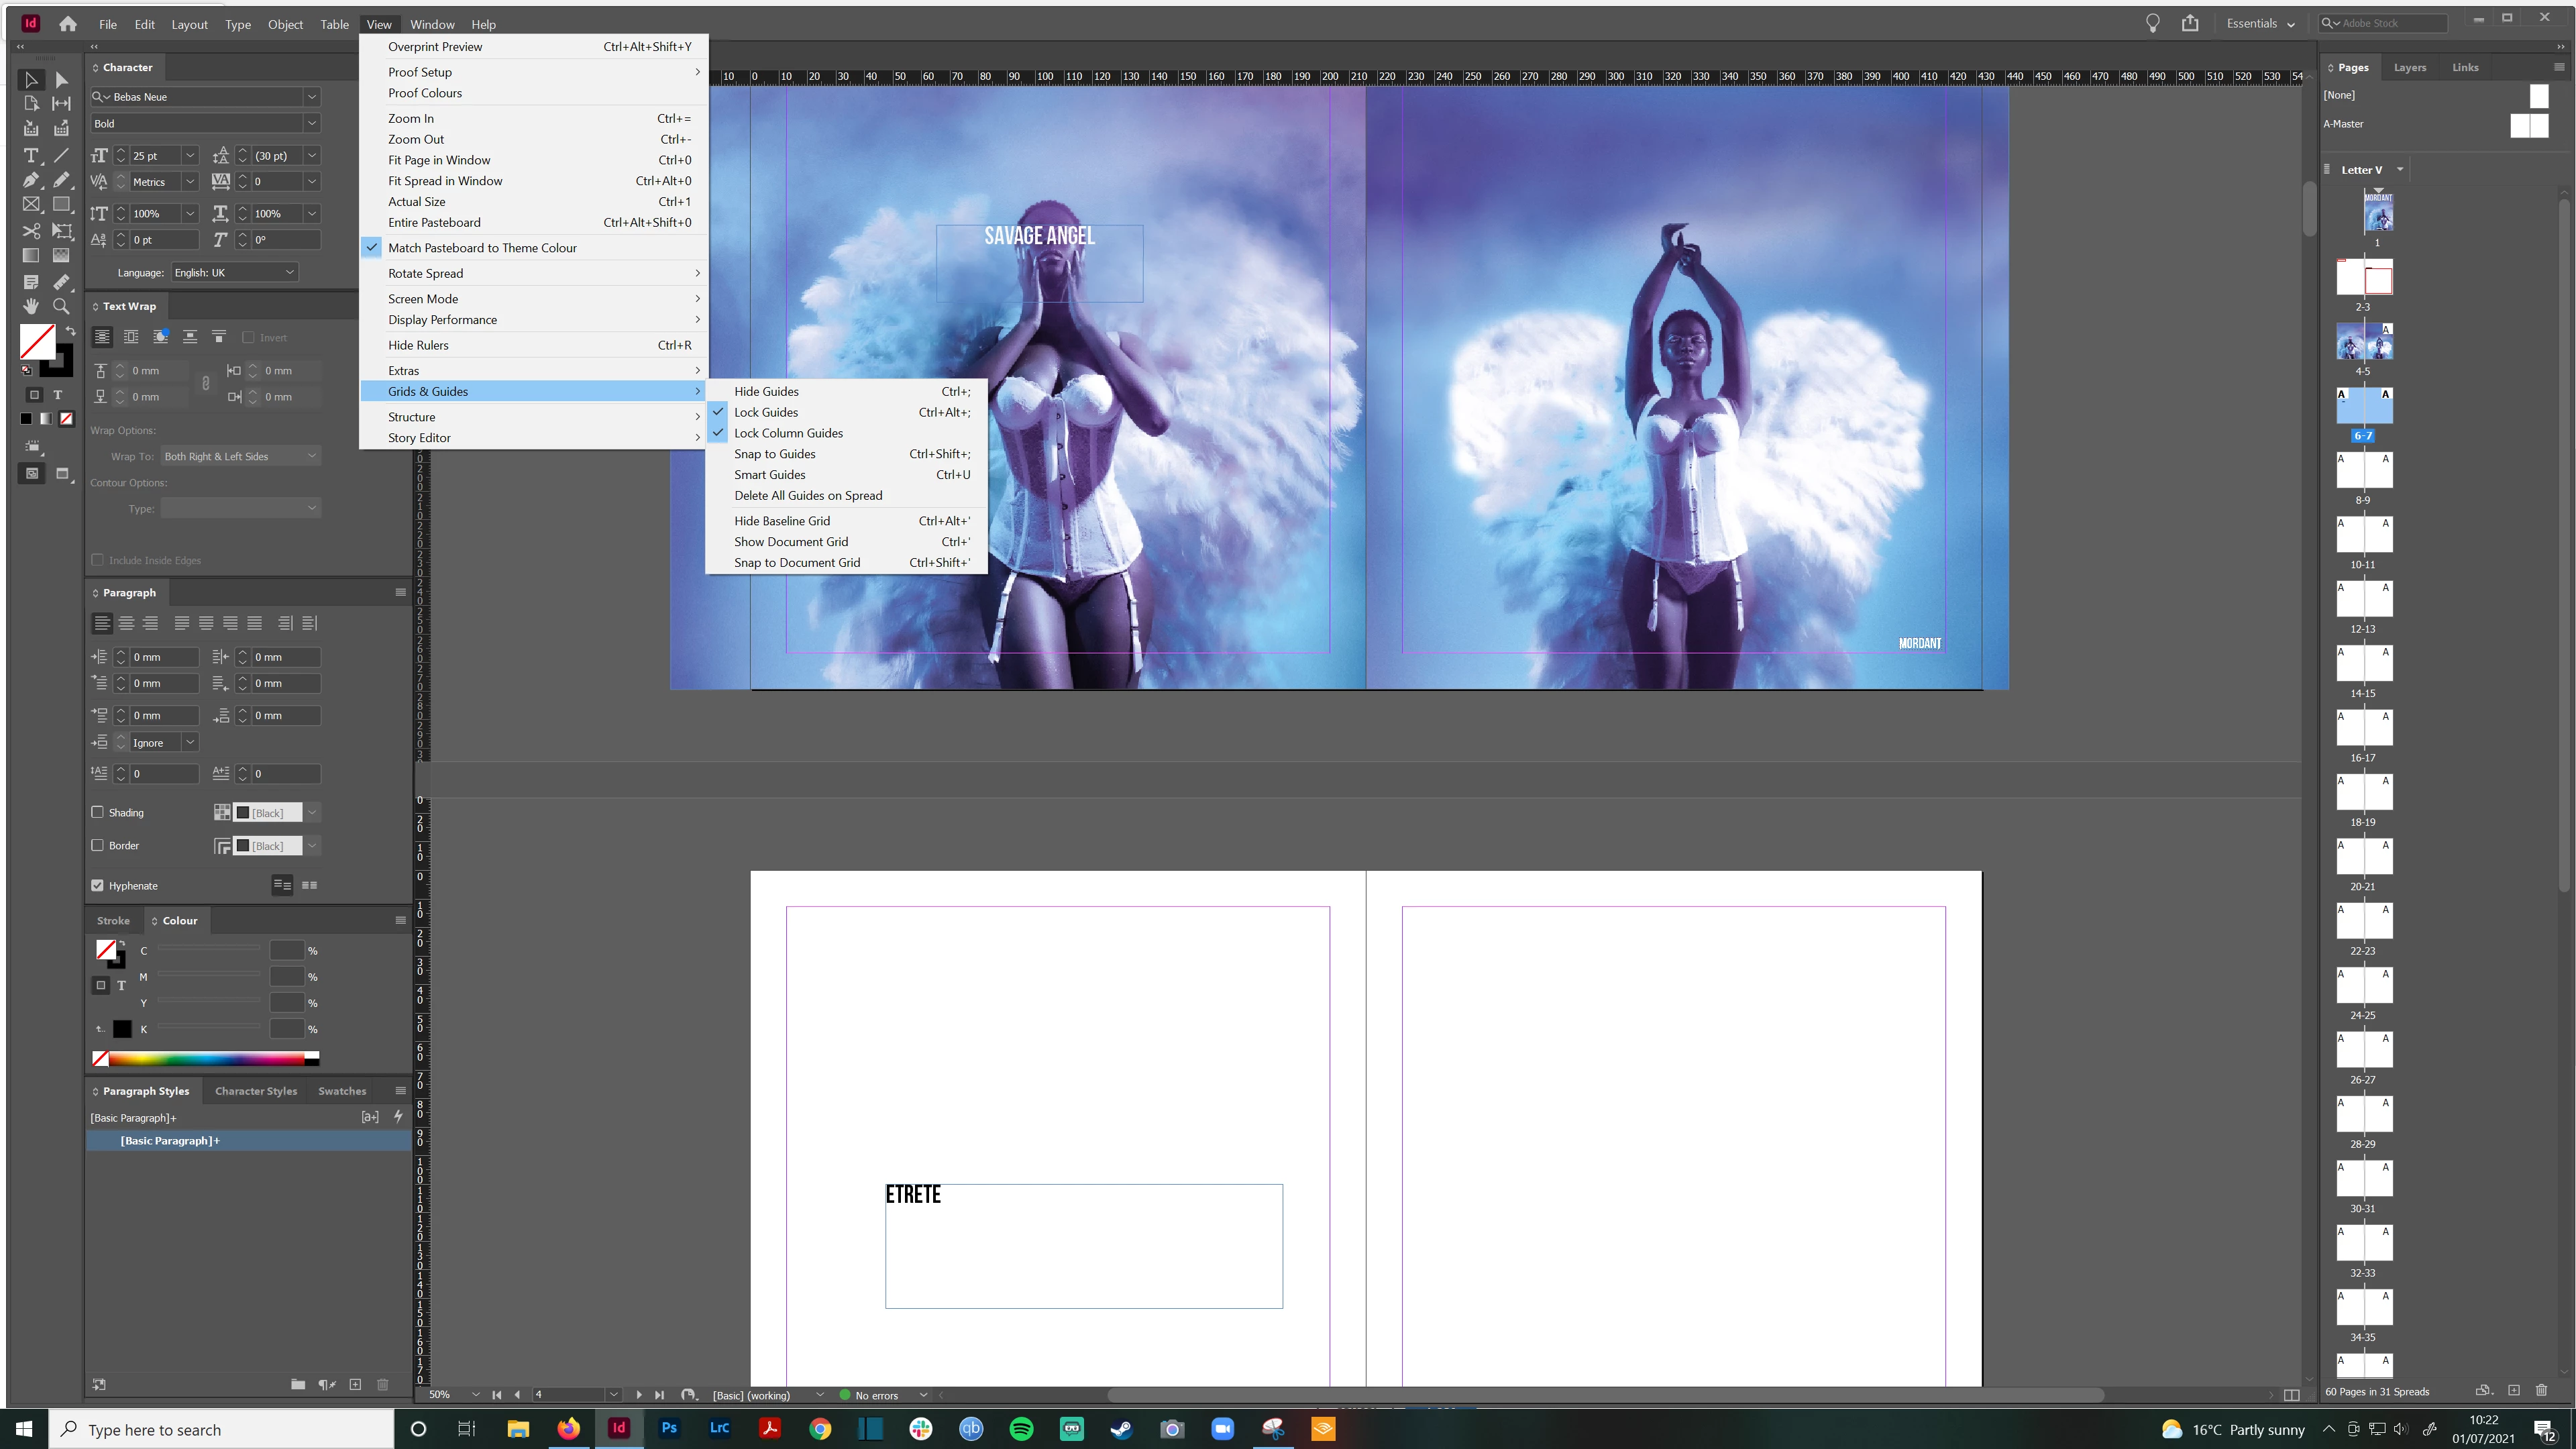This screenshot has width=2576, height=1449.
Task: Click wrap around bounding box icon
Action: pos(131,337)
